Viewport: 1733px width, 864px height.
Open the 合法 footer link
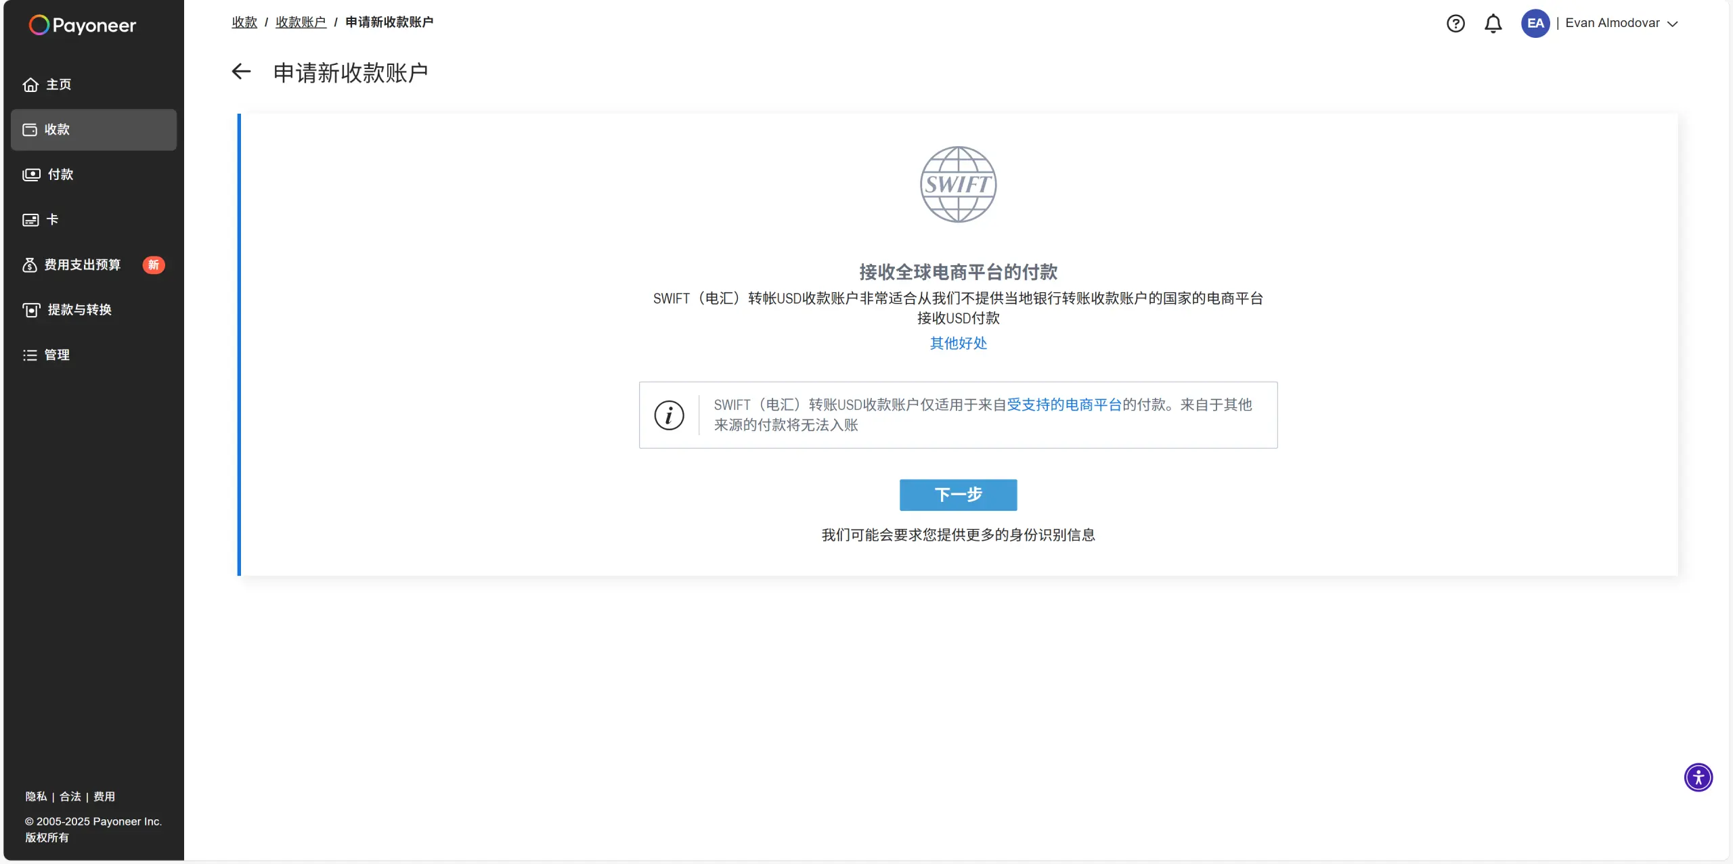tap(70, 796)
